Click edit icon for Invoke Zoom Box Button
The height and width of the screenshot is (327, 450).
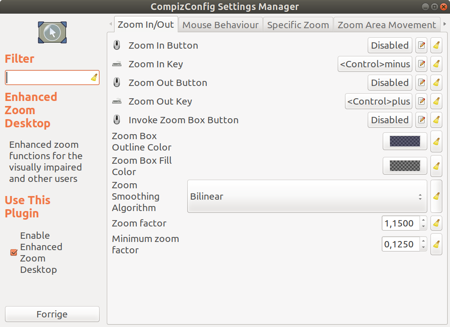click(x=421, y=120)
